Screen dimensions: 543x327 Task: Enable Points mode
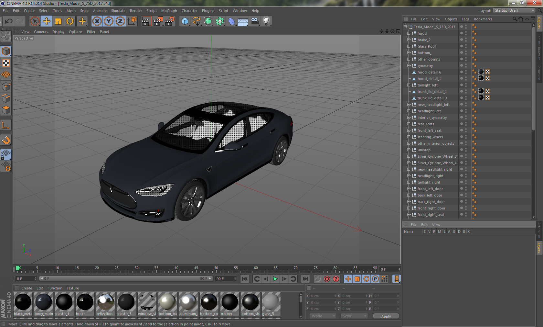(x=6, y=87)
